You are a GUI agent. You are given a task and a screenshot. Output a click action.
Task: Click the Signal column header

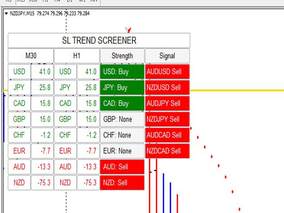(167, 56)
